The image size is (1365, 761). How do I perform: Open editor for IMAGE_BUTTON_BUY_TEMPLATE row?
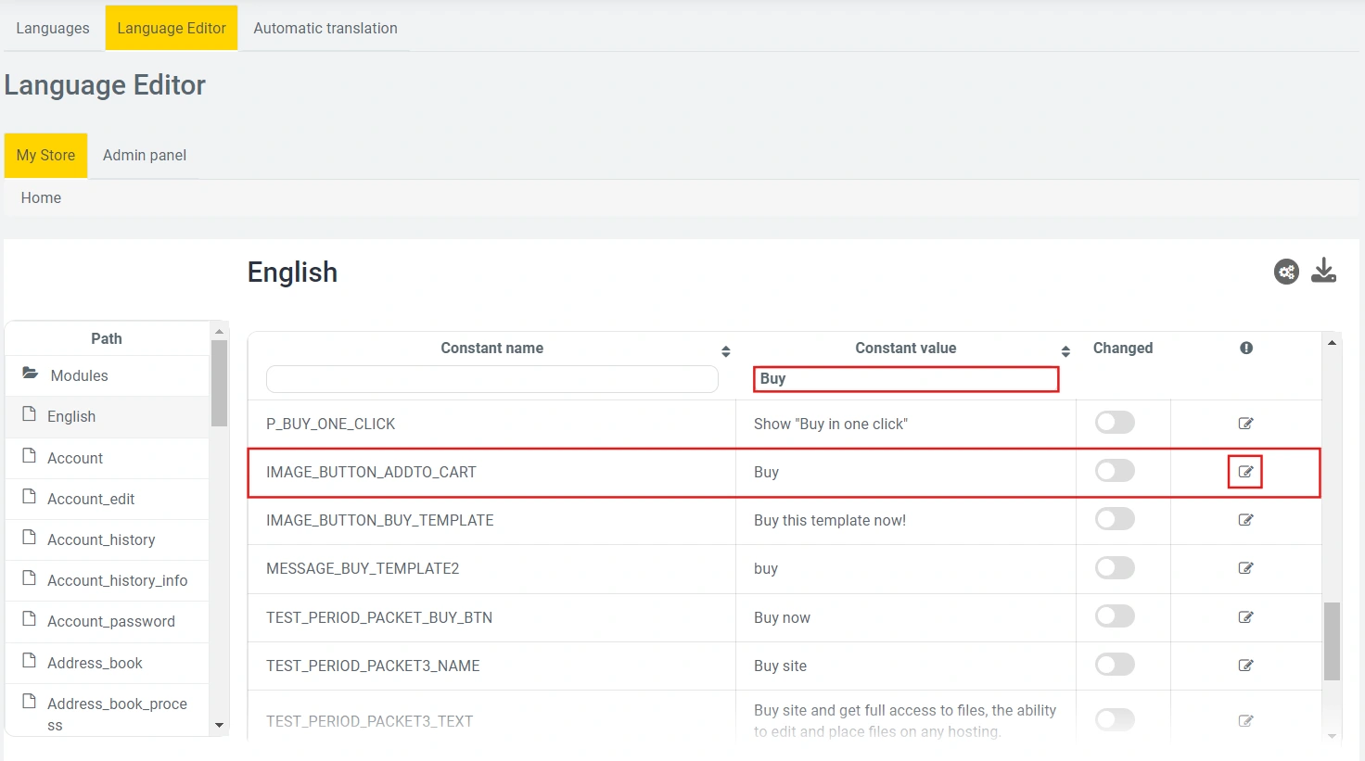pos(1245,520)
